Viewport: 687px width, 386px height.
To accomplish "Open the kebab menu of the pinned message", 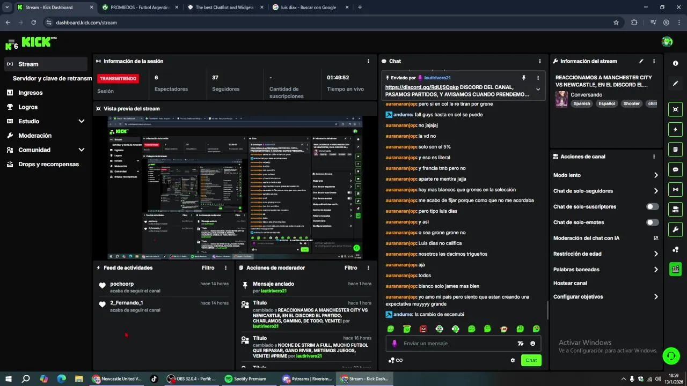I will pyautogui.click(x=538, y=78).
